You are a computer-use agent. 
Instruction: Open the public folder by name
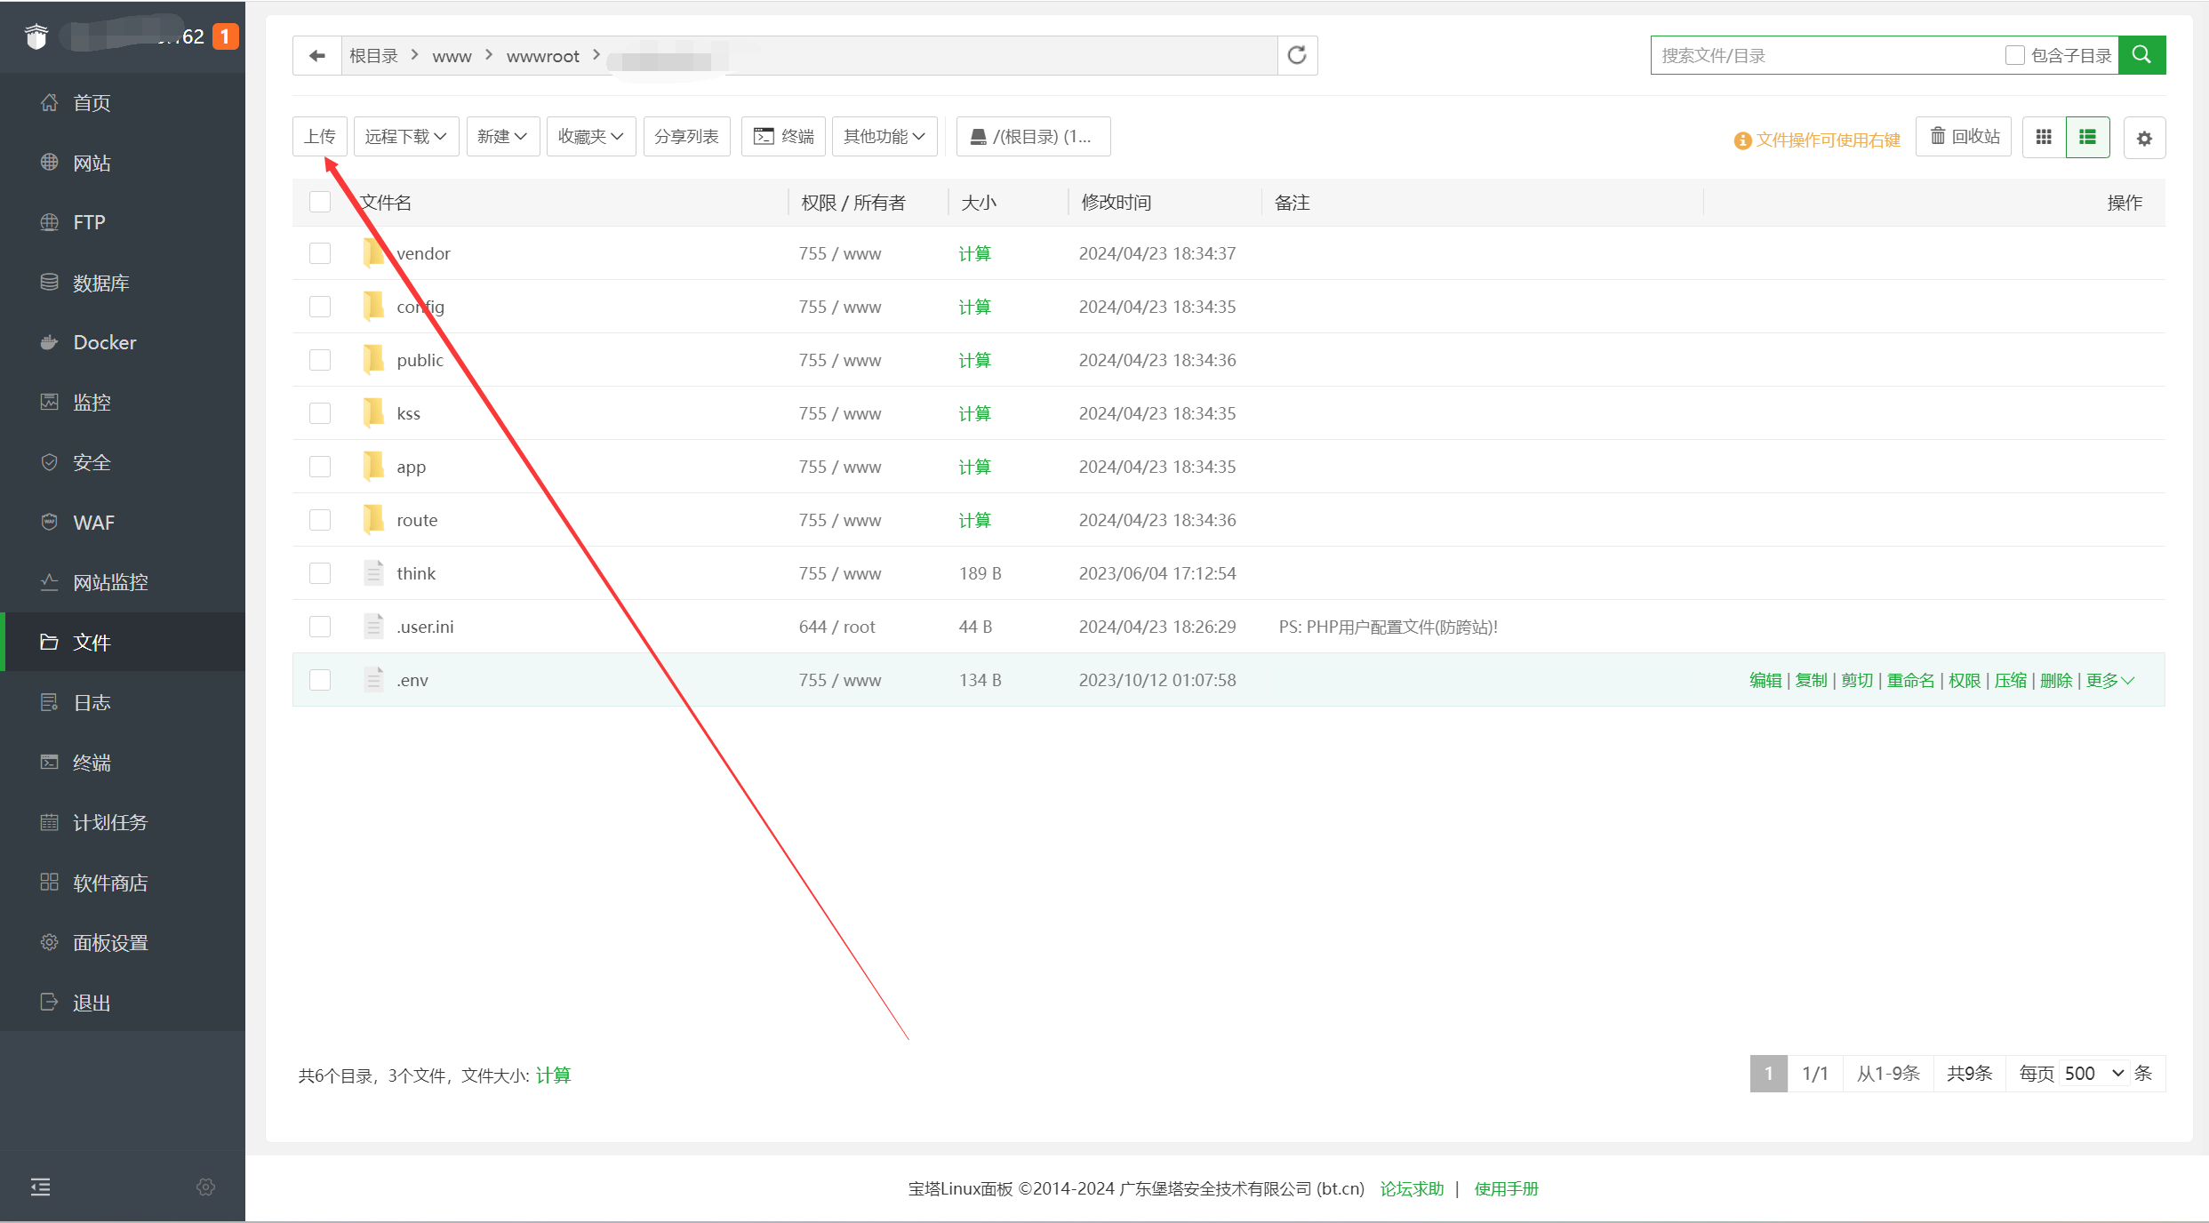point(420,360)
